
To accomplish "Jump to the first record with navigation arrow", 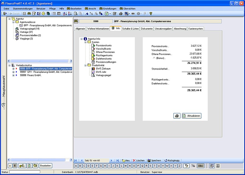I will tap(76, 161).
